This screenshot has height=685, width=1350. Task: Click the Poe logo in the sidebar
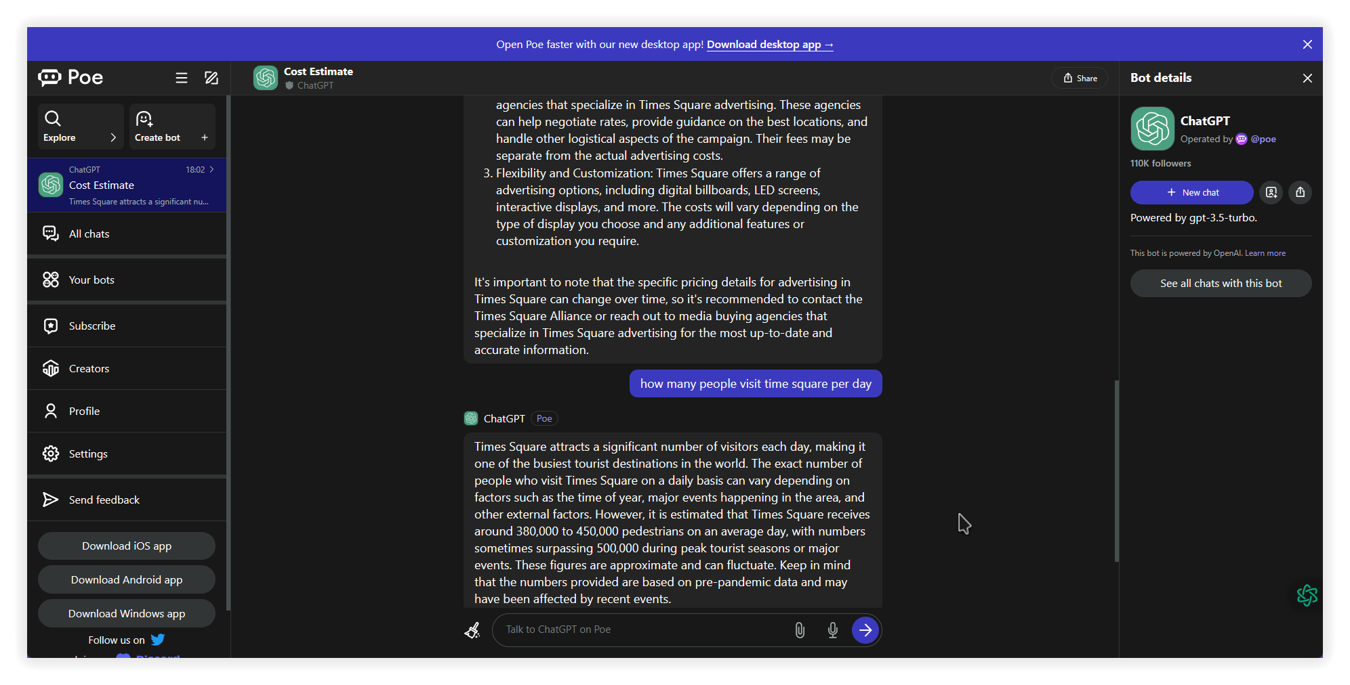click(71, 77)
